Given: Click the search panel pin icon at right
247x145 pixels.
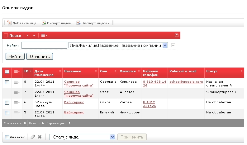Looking at the screenshot, I should click(x=176, y=35).
